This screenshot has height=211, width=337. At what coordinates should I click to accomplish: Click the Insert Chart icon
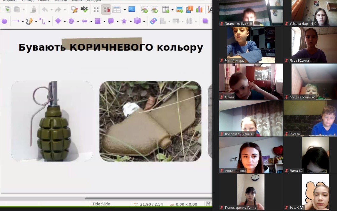click(199, 10)
